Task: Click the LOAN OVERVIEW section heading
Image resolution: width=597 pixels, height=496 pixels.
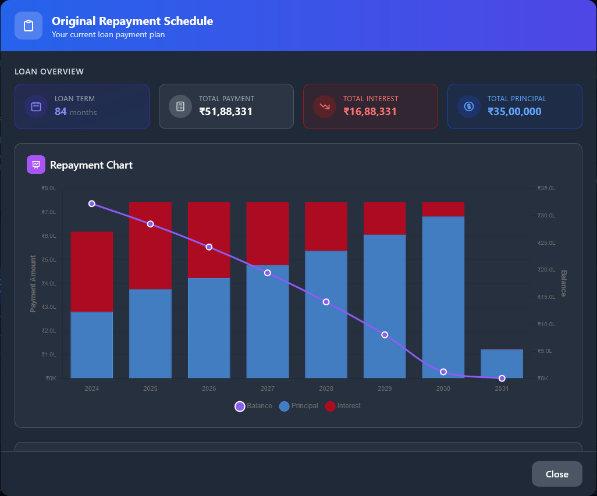Action: [x=50, y=72]
